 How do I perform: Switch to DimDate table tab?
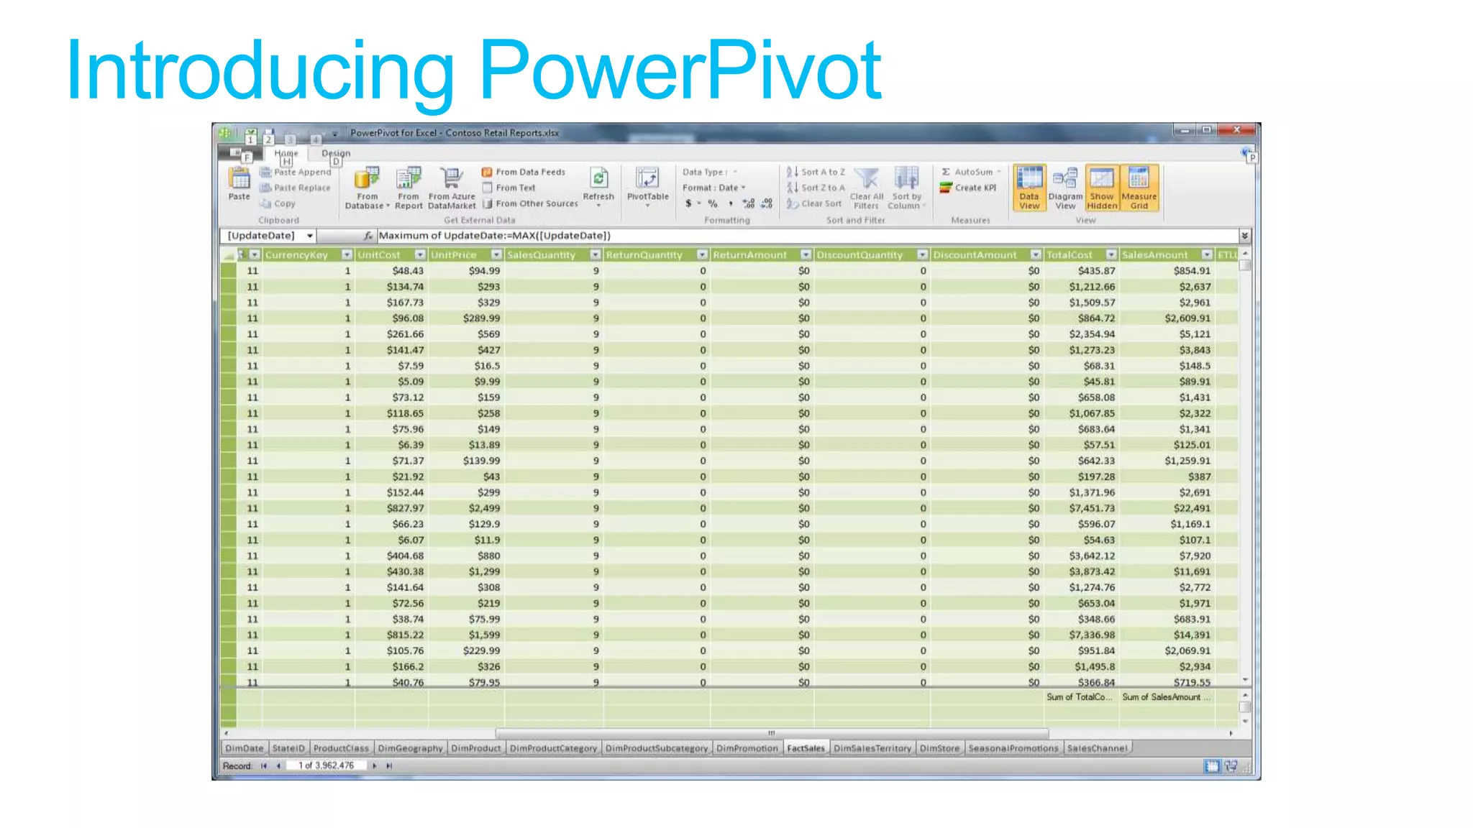(x=245, y=748)
